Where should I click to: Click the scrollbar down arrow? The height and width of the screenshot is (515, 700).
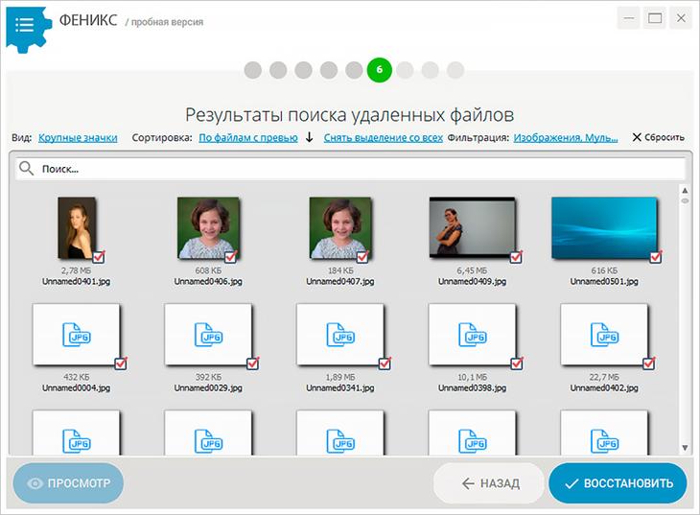click(685, 448)
